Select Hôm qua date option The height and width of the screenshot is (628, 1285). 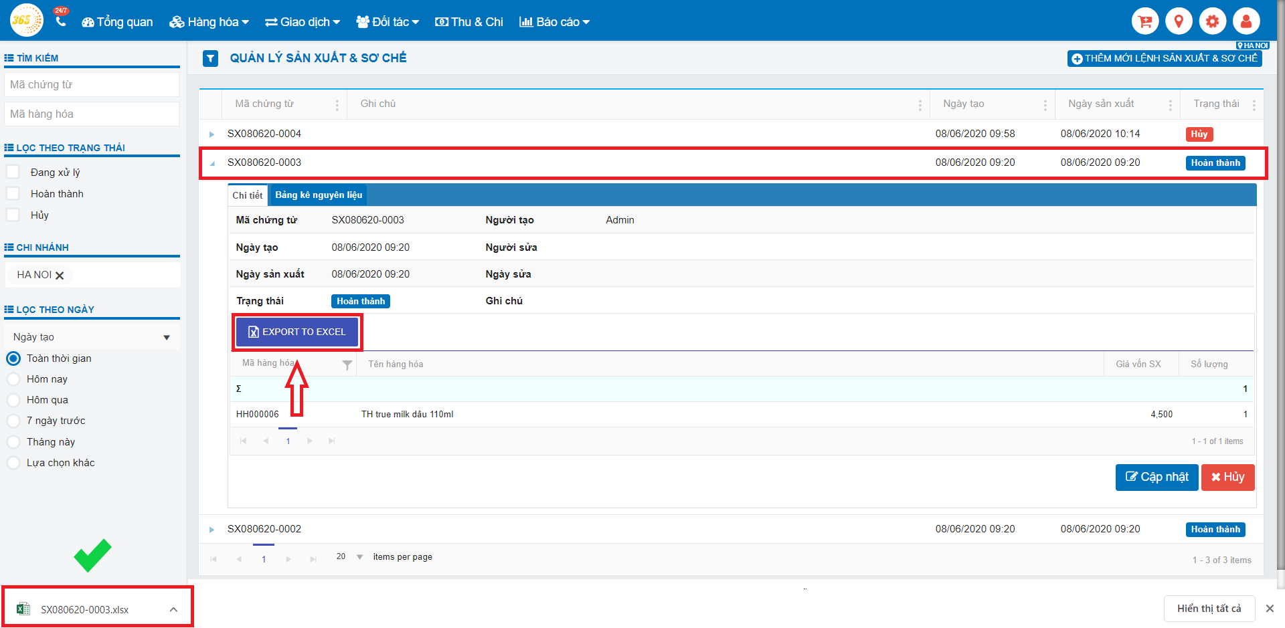point(13,400)
